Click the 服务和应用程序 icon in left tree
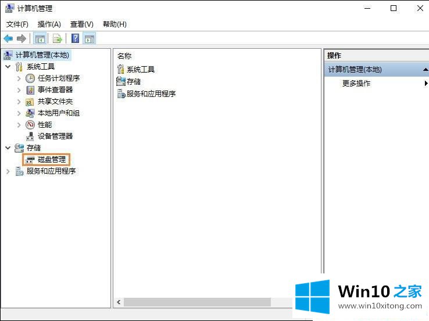The width and height of the screenshot is (429, 321). pyautogui.click(x=19, y=171)
